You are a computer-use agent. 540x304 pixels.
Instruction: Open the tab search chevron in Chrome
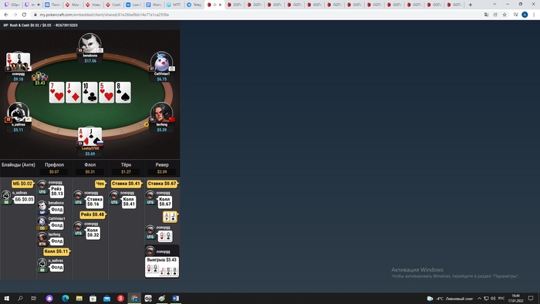point(494,5)
